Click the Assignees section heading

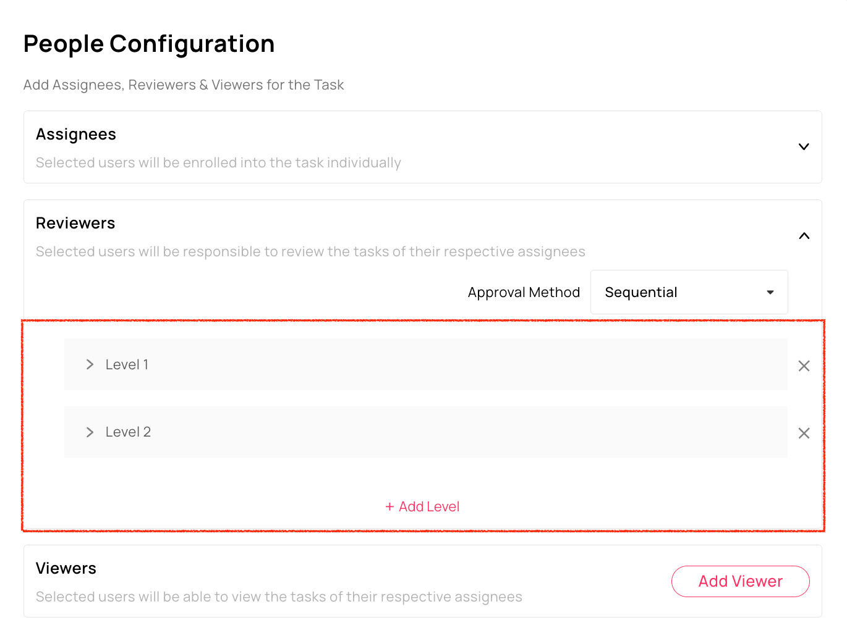pyautogui.click(x=76, y=135)
